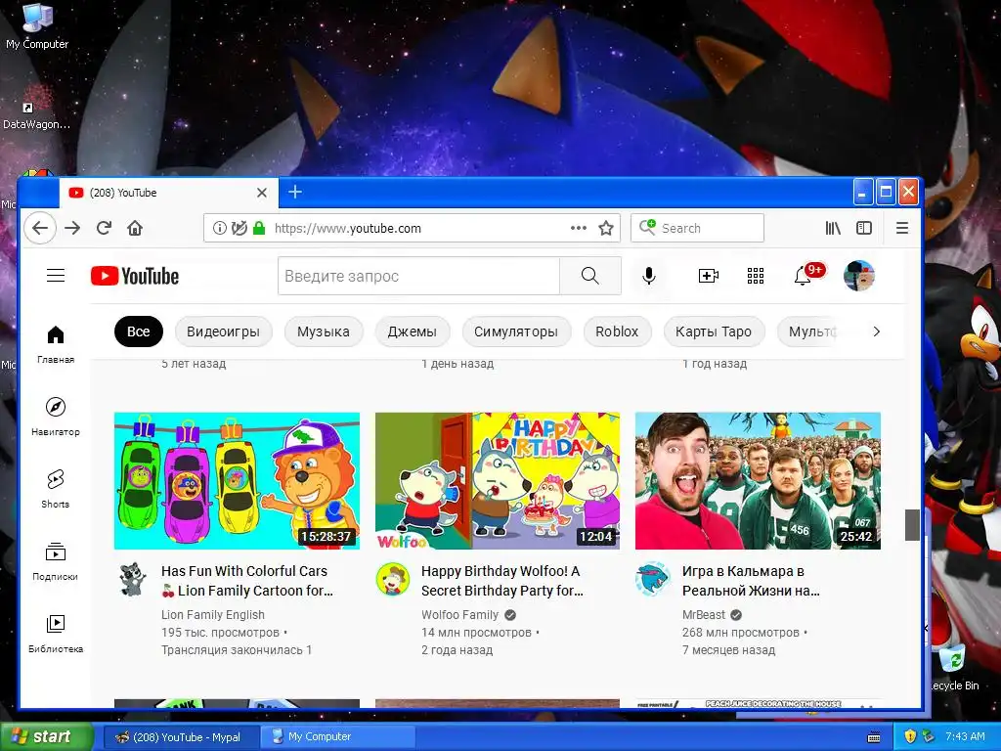Viewport: 1001px width, 751px height.
Task: Select the Видеоигры filter chip
Action: pos(224,331)
